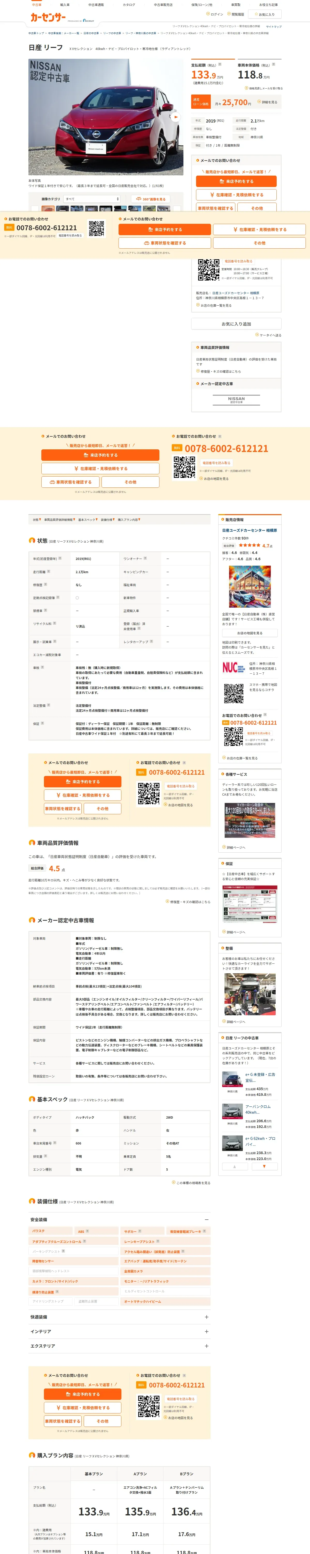This screenshot has height=1554, width=310.
Task: Click breadcrumb 中古車トップ
Action: click(x=36, y=33)
